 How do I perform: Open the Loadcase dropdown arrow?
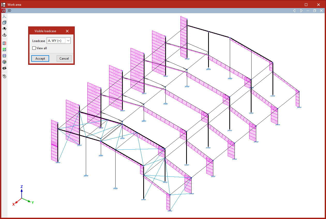(68, 40)
